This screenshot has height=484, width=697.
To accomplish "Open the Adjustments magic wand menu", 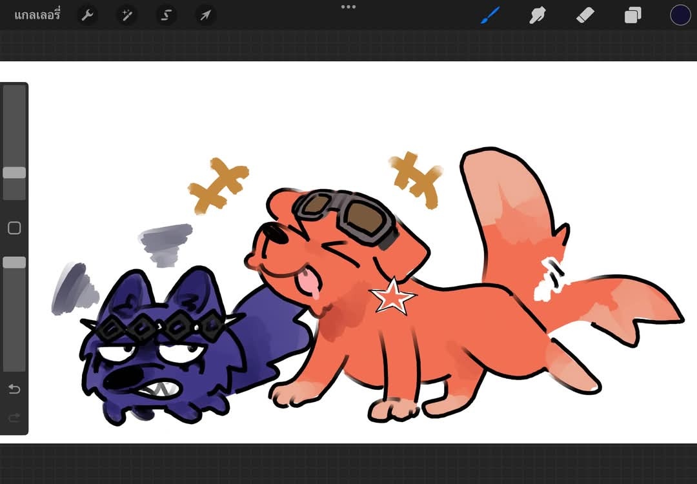I will click(x=127, y=15).
